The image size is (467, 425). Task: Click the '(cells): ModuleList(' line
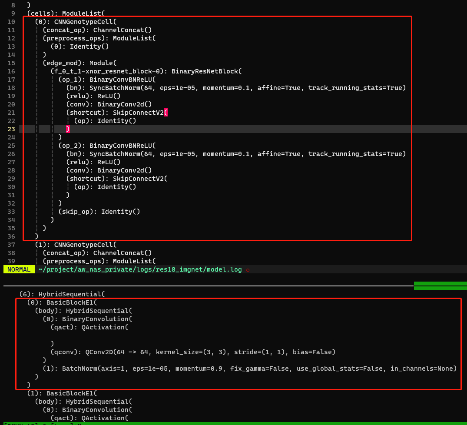click(x=66, y=13)
